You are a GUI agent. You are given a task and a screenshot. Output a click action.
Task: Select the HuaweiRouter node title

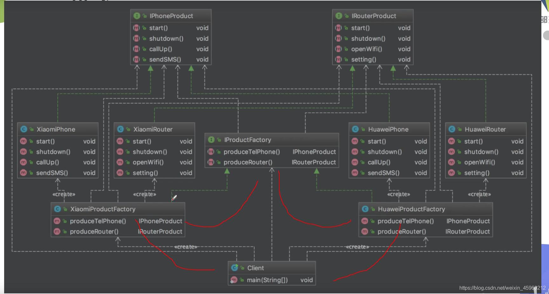485,129
